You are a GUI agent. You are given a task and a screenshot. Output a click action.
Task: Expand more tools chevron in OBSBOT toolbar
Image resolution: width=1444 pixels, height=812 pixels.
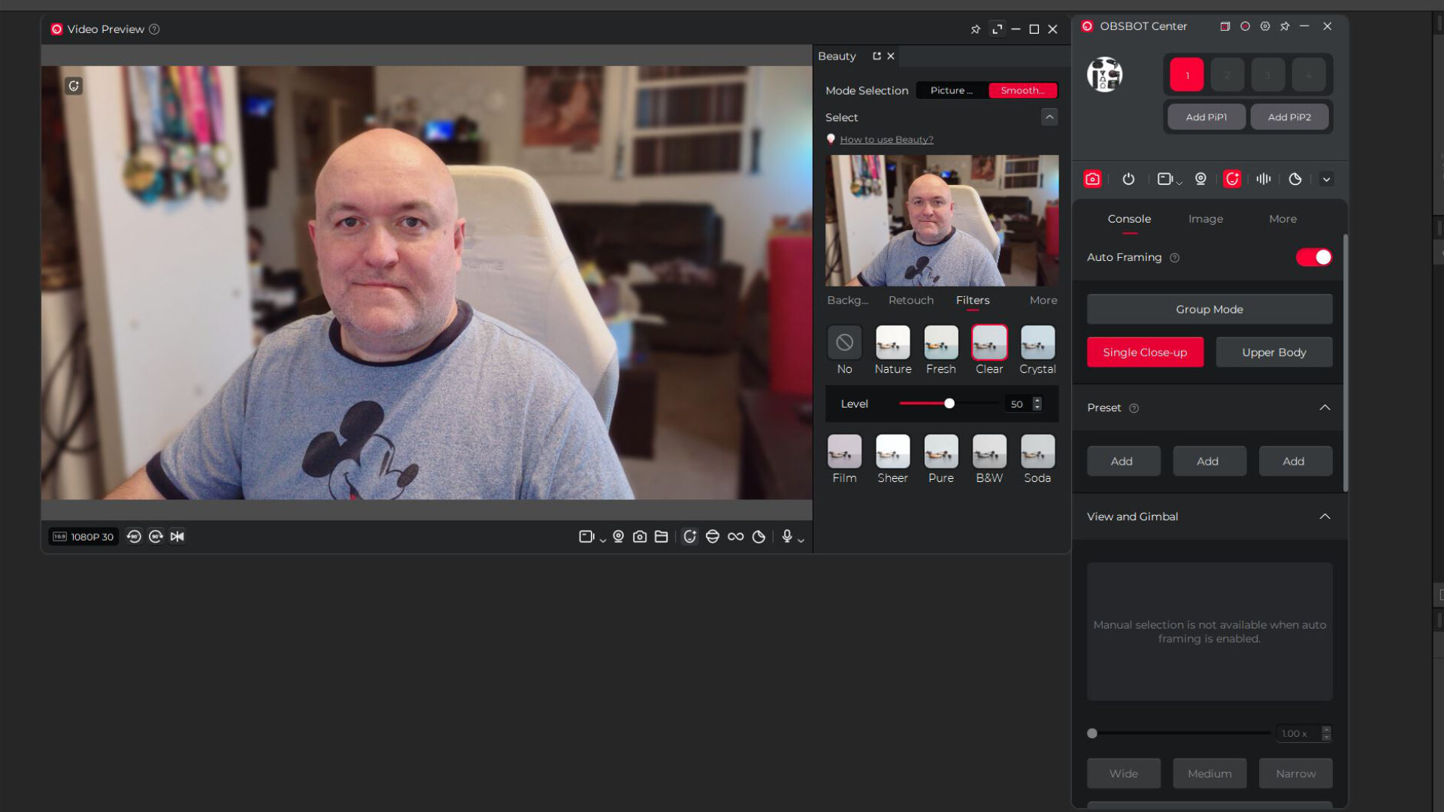point(1327,180)
